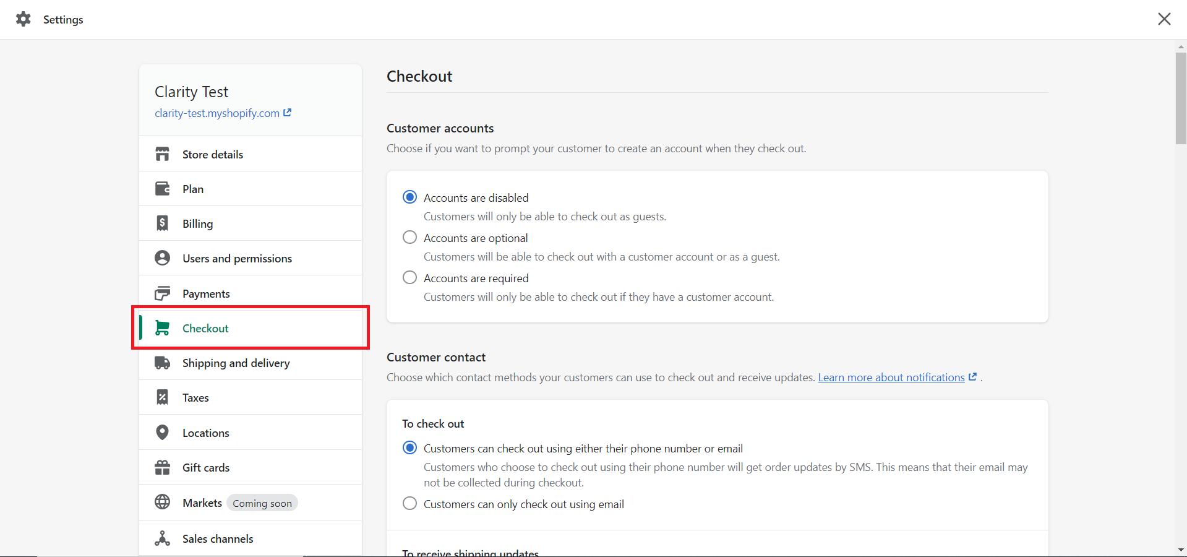Click the scrollbar down arrow
This screenshot has width=1187, height=557.
(1181, 550)
